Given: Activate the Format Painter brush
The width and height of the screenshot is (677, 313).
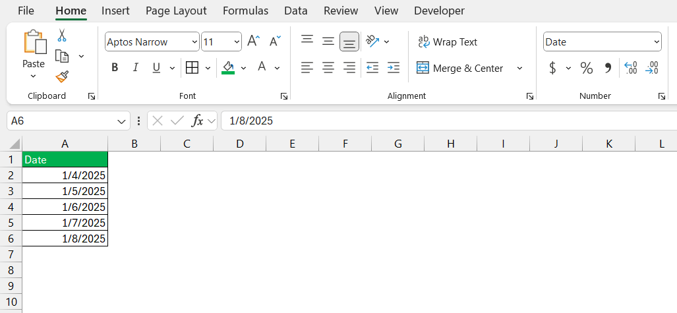Looking at the screenshot, I should (x=62, y=77).
